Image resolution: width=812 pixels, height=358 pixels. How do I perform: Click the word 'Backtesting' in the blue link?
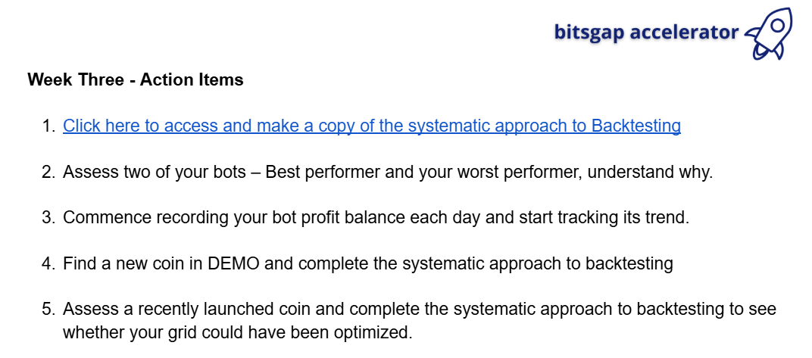point(636,126)
